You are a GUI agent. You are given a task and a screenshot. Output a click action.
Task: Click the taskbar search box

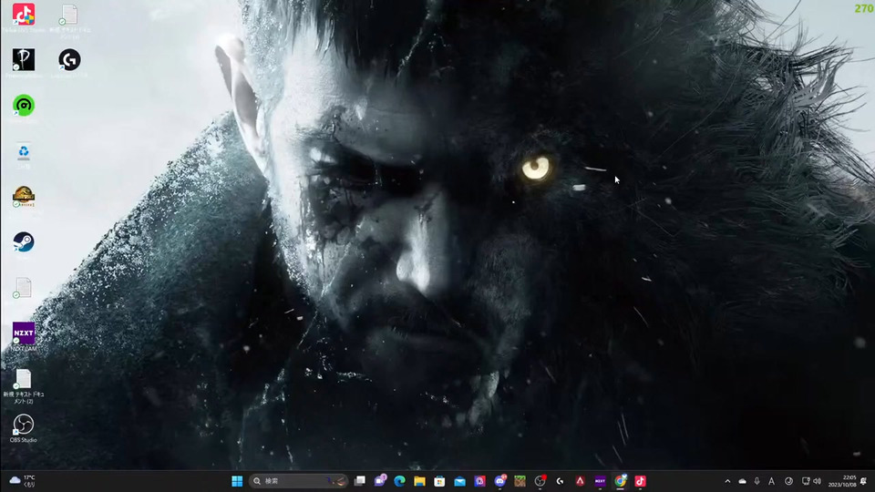[299, 481]
